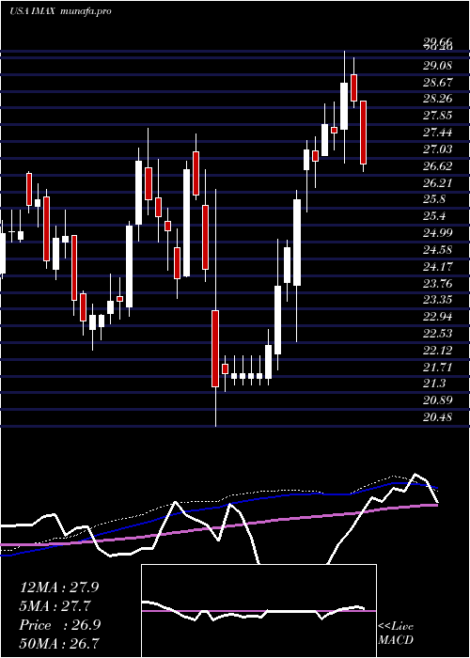This screenshot has height=658, width=470.
Task: Click the 21.71 price axis label
Action: point(438,367)
